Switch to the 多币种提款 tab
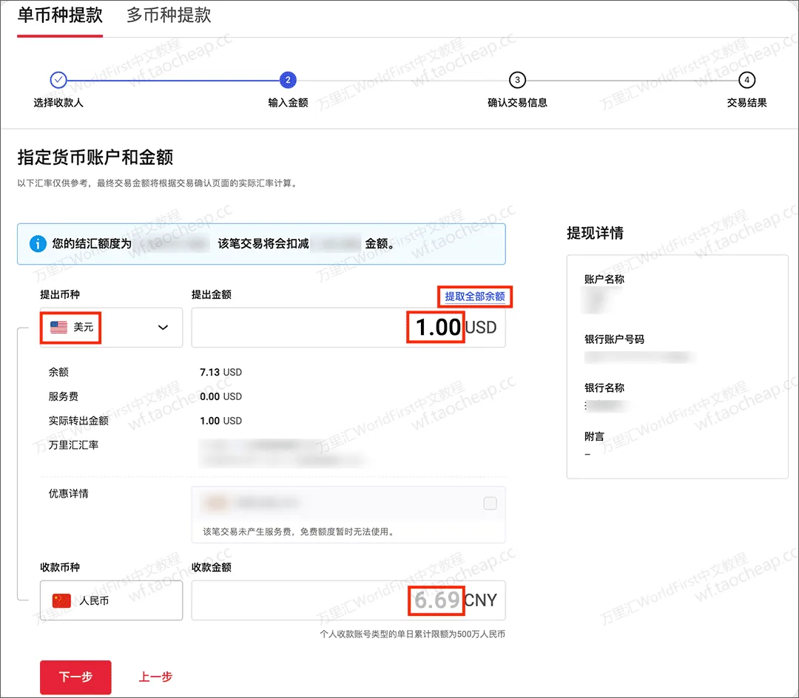The width and height of the screenshot is (799, 698). click(x=169, y=16)
